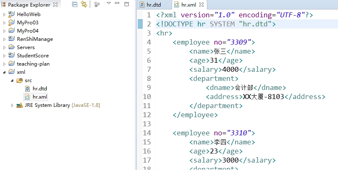This screenshot has height=170, width=338.
Task: Click the salary 4000 element line
Action: pyautogui.click(x=233, y=69)
